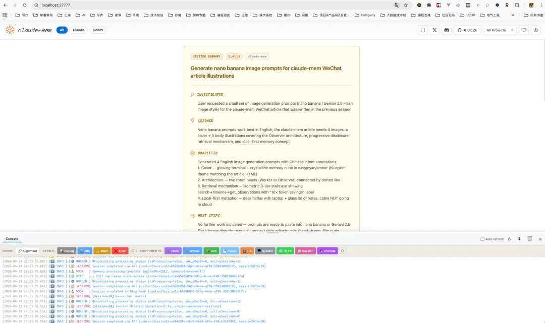Screen dimensions: 545x323
Task: Toggle the DB component filter
Action: [x=247, y=251]
